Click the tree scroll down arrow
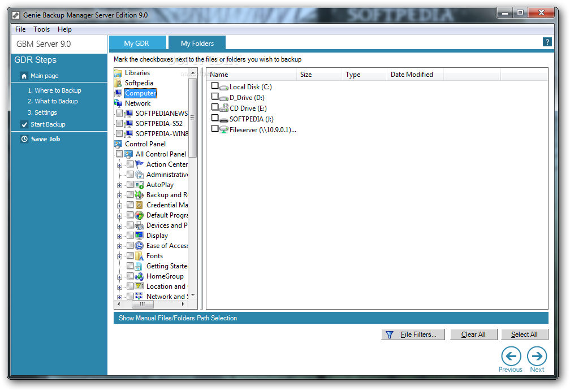The image size is (570, 391). click(193, 295)
